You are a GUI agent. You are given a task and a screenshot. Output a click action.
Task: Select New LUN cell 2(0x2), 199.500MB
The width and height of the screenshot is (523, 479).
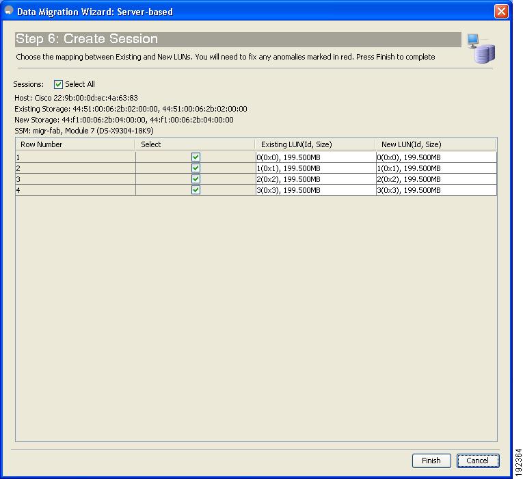point(436,179)
